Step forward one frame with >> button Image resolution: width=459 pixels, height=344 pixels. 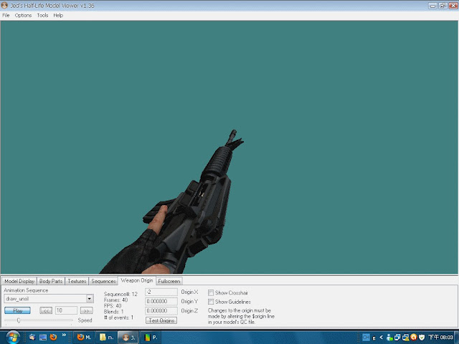coord(86,310)
